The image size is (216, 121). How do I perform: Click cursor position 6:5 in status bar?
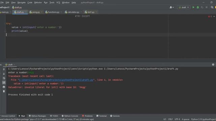point(165,119)
